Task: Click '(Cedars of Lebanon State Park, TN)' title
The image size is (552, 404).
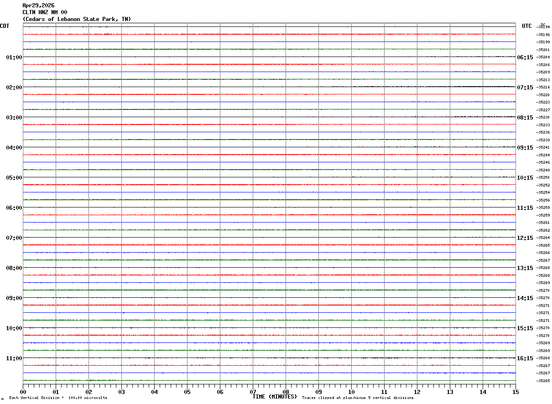Action: (77, 19)
